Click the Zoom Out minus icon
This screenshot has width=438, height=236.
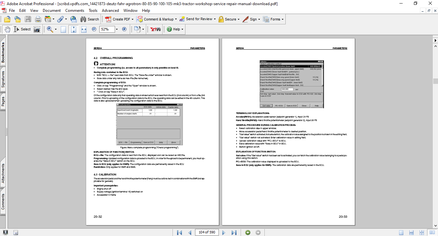click(x=94, y=29)
